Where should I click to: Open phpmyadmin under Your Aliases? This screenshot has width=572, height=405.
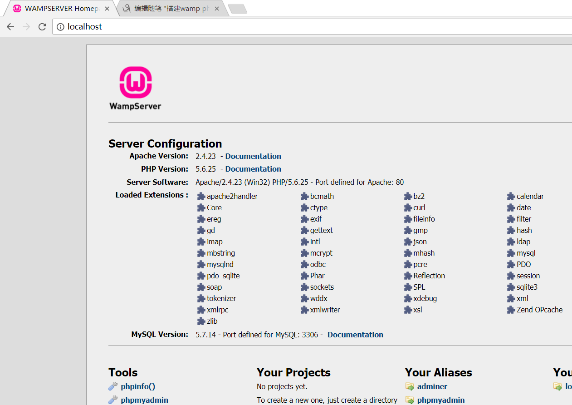pyautogui.click(x=441, y=400)
